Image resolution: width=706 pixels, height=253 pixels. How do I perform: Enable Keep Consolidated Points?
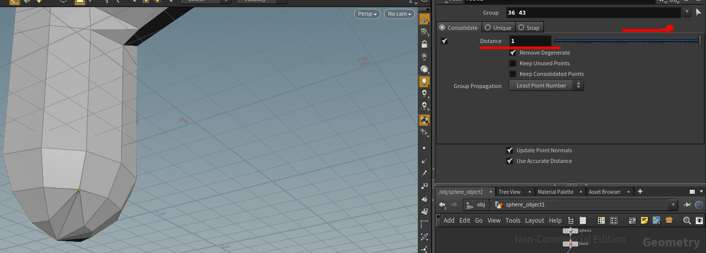point(513,74)
